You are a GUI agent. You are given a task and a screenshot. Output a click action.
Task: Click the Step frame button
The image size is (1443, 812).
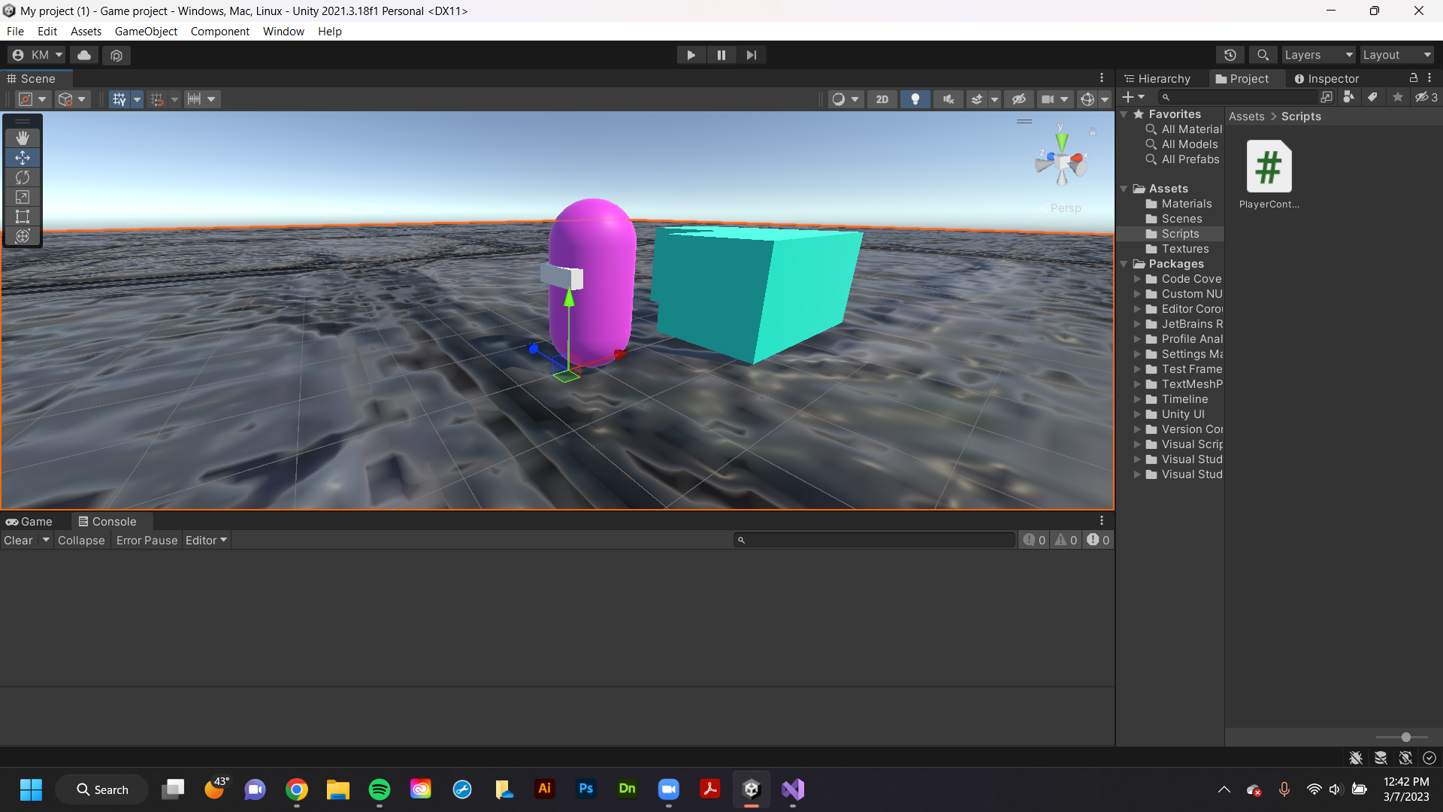click(751, 55)
